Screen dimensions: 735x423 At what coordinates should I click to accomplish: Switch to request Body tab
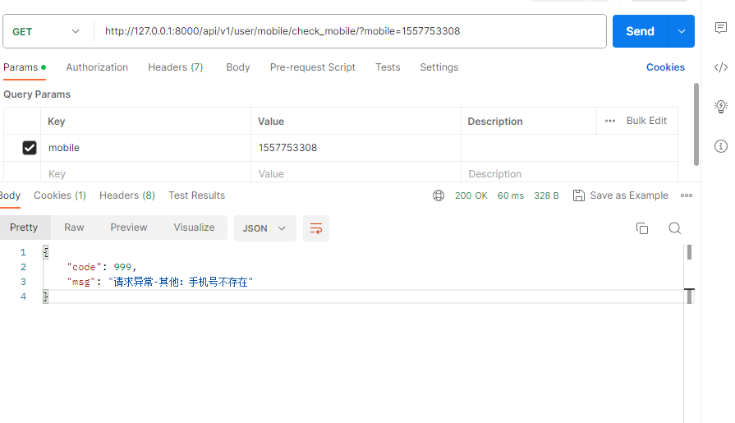click(238, 67)
